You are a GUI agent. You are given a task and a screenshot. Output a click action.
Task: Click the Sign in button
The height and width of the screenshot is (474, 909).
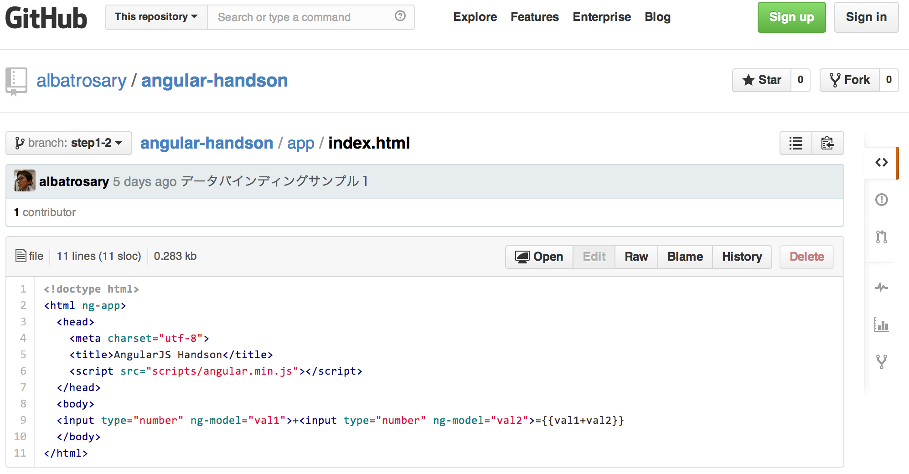[x=866, y=17]
